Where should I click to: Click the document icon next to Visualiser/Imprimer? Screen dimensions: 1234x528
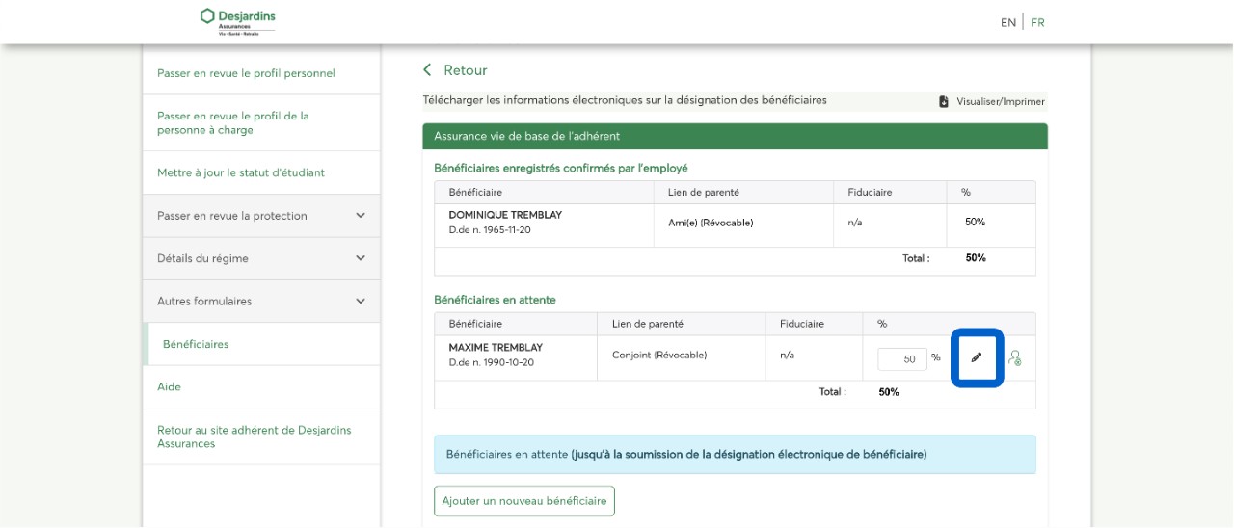pos(944,101)
